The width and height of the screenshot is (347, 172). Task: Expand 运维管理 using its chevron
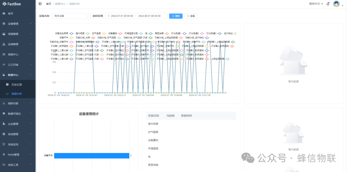31,44
